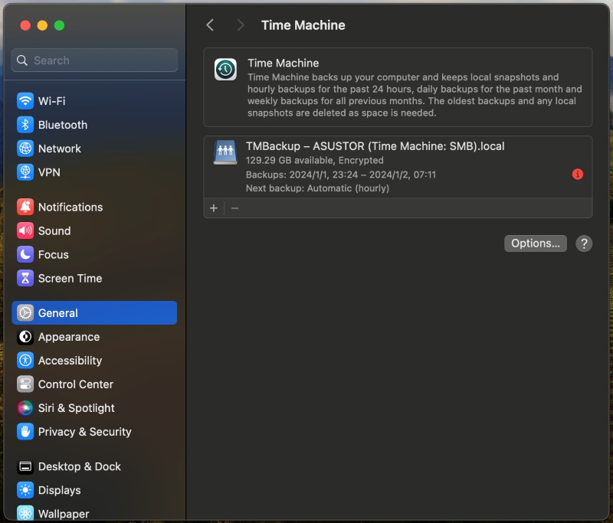Image resolution: width=613 pixels, height=523 pixels.
Task: Go forward with the right chevron
Action: (241, 25)
